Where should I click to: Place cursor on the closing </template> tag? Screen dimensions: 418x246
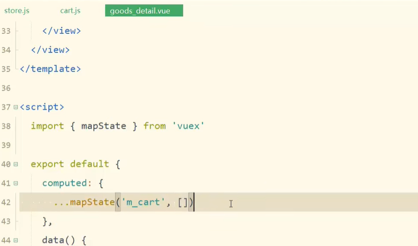point(50,69)
